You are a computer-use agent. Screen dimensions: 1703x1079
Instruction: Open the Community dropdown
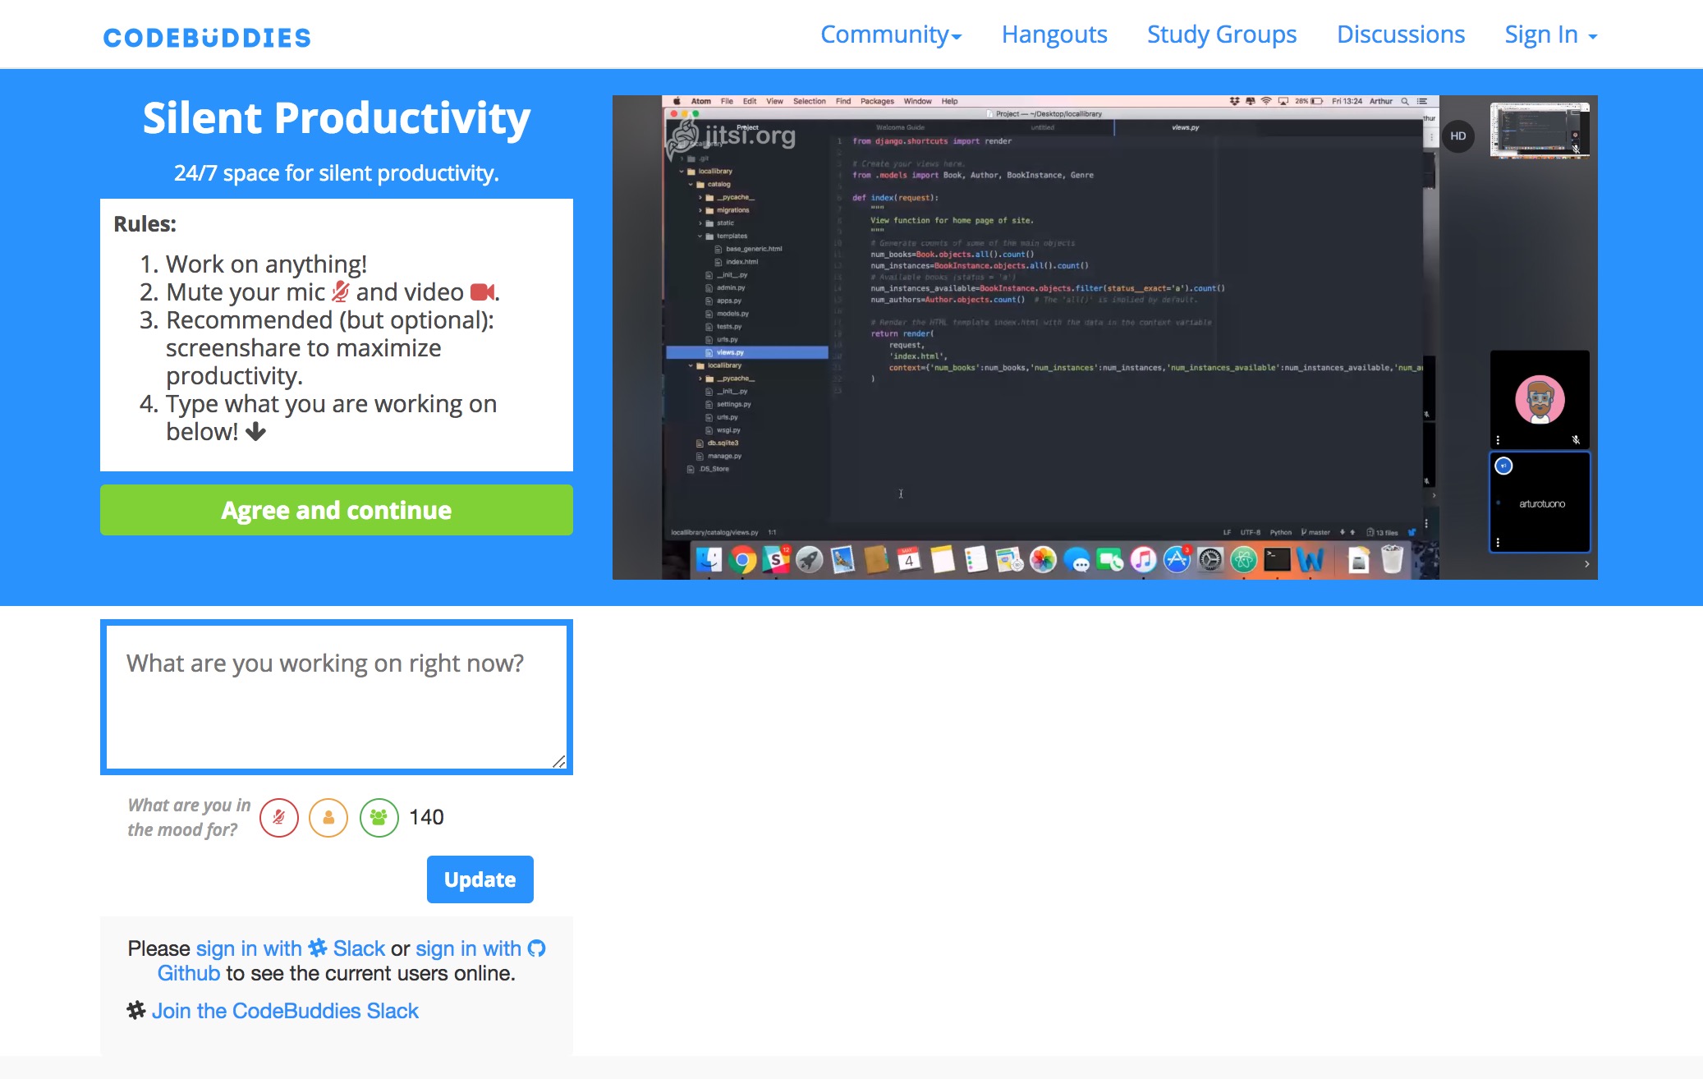892,34
